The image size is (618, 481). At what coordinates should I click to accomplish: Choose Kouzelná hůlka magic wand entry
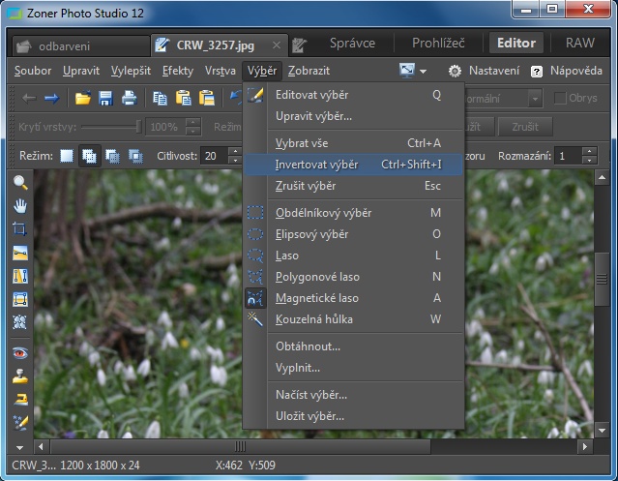(353, 319)
